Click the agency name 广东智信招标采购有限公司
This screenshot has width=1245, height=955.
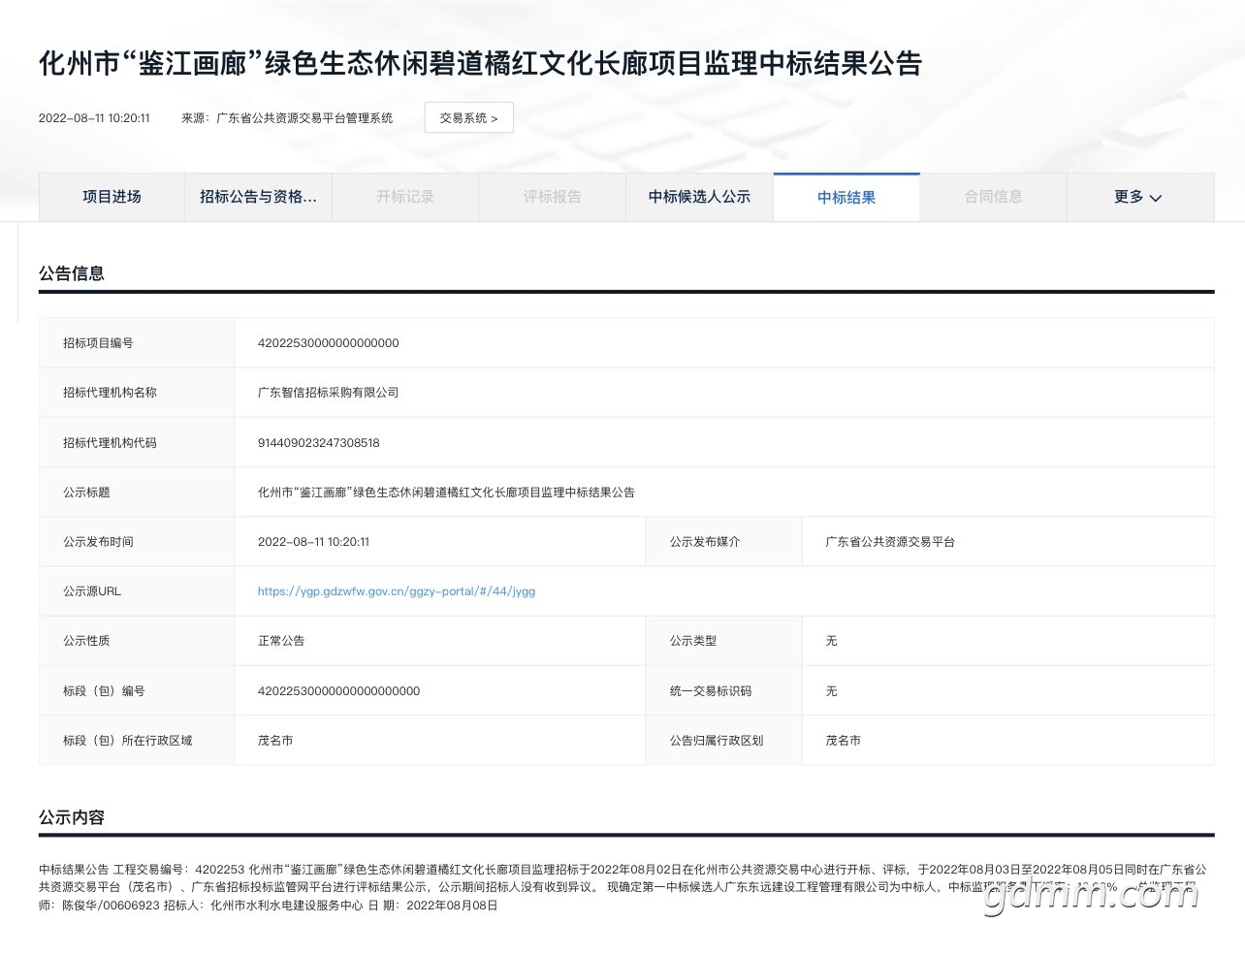328,393
